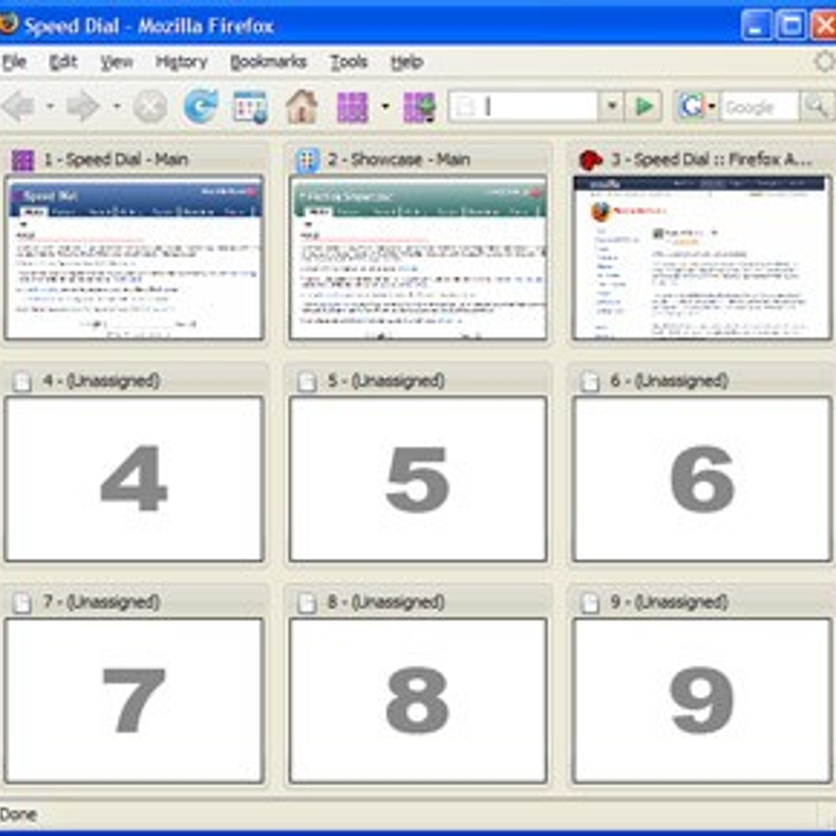Open the Help menu
836x836 pixels.
(407, 62)
